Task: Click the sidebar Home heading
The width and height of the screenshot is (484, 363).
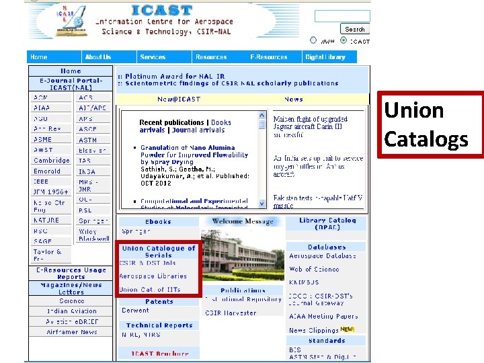Action: point(71,71)
